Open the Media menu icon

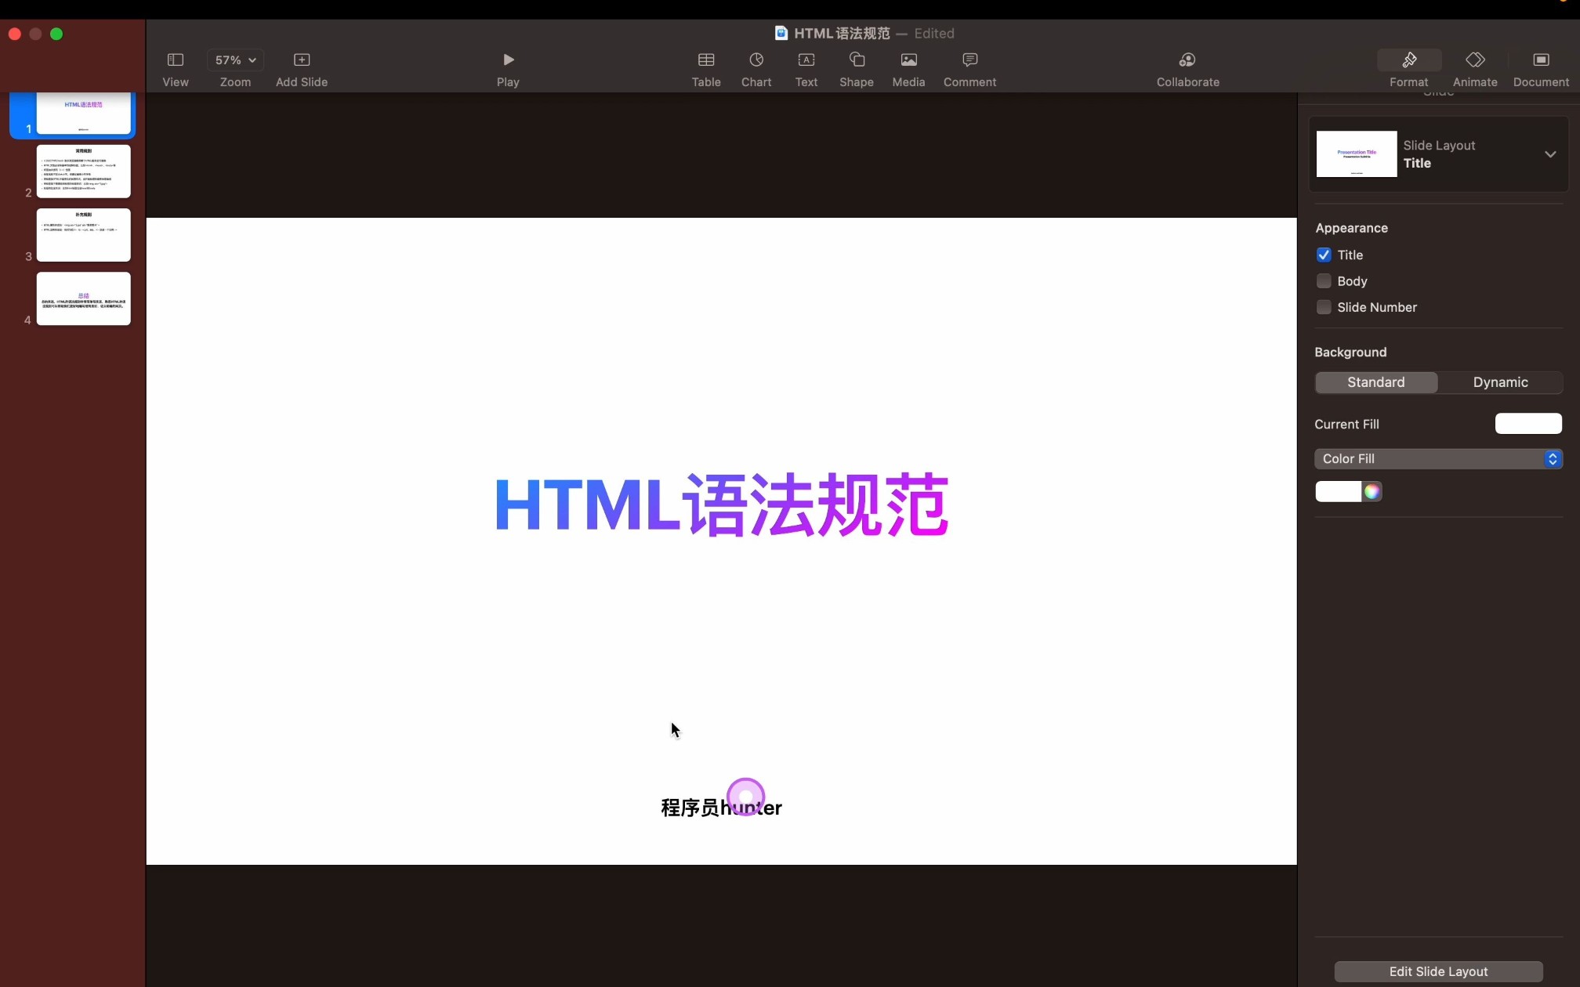coord(908,60)
